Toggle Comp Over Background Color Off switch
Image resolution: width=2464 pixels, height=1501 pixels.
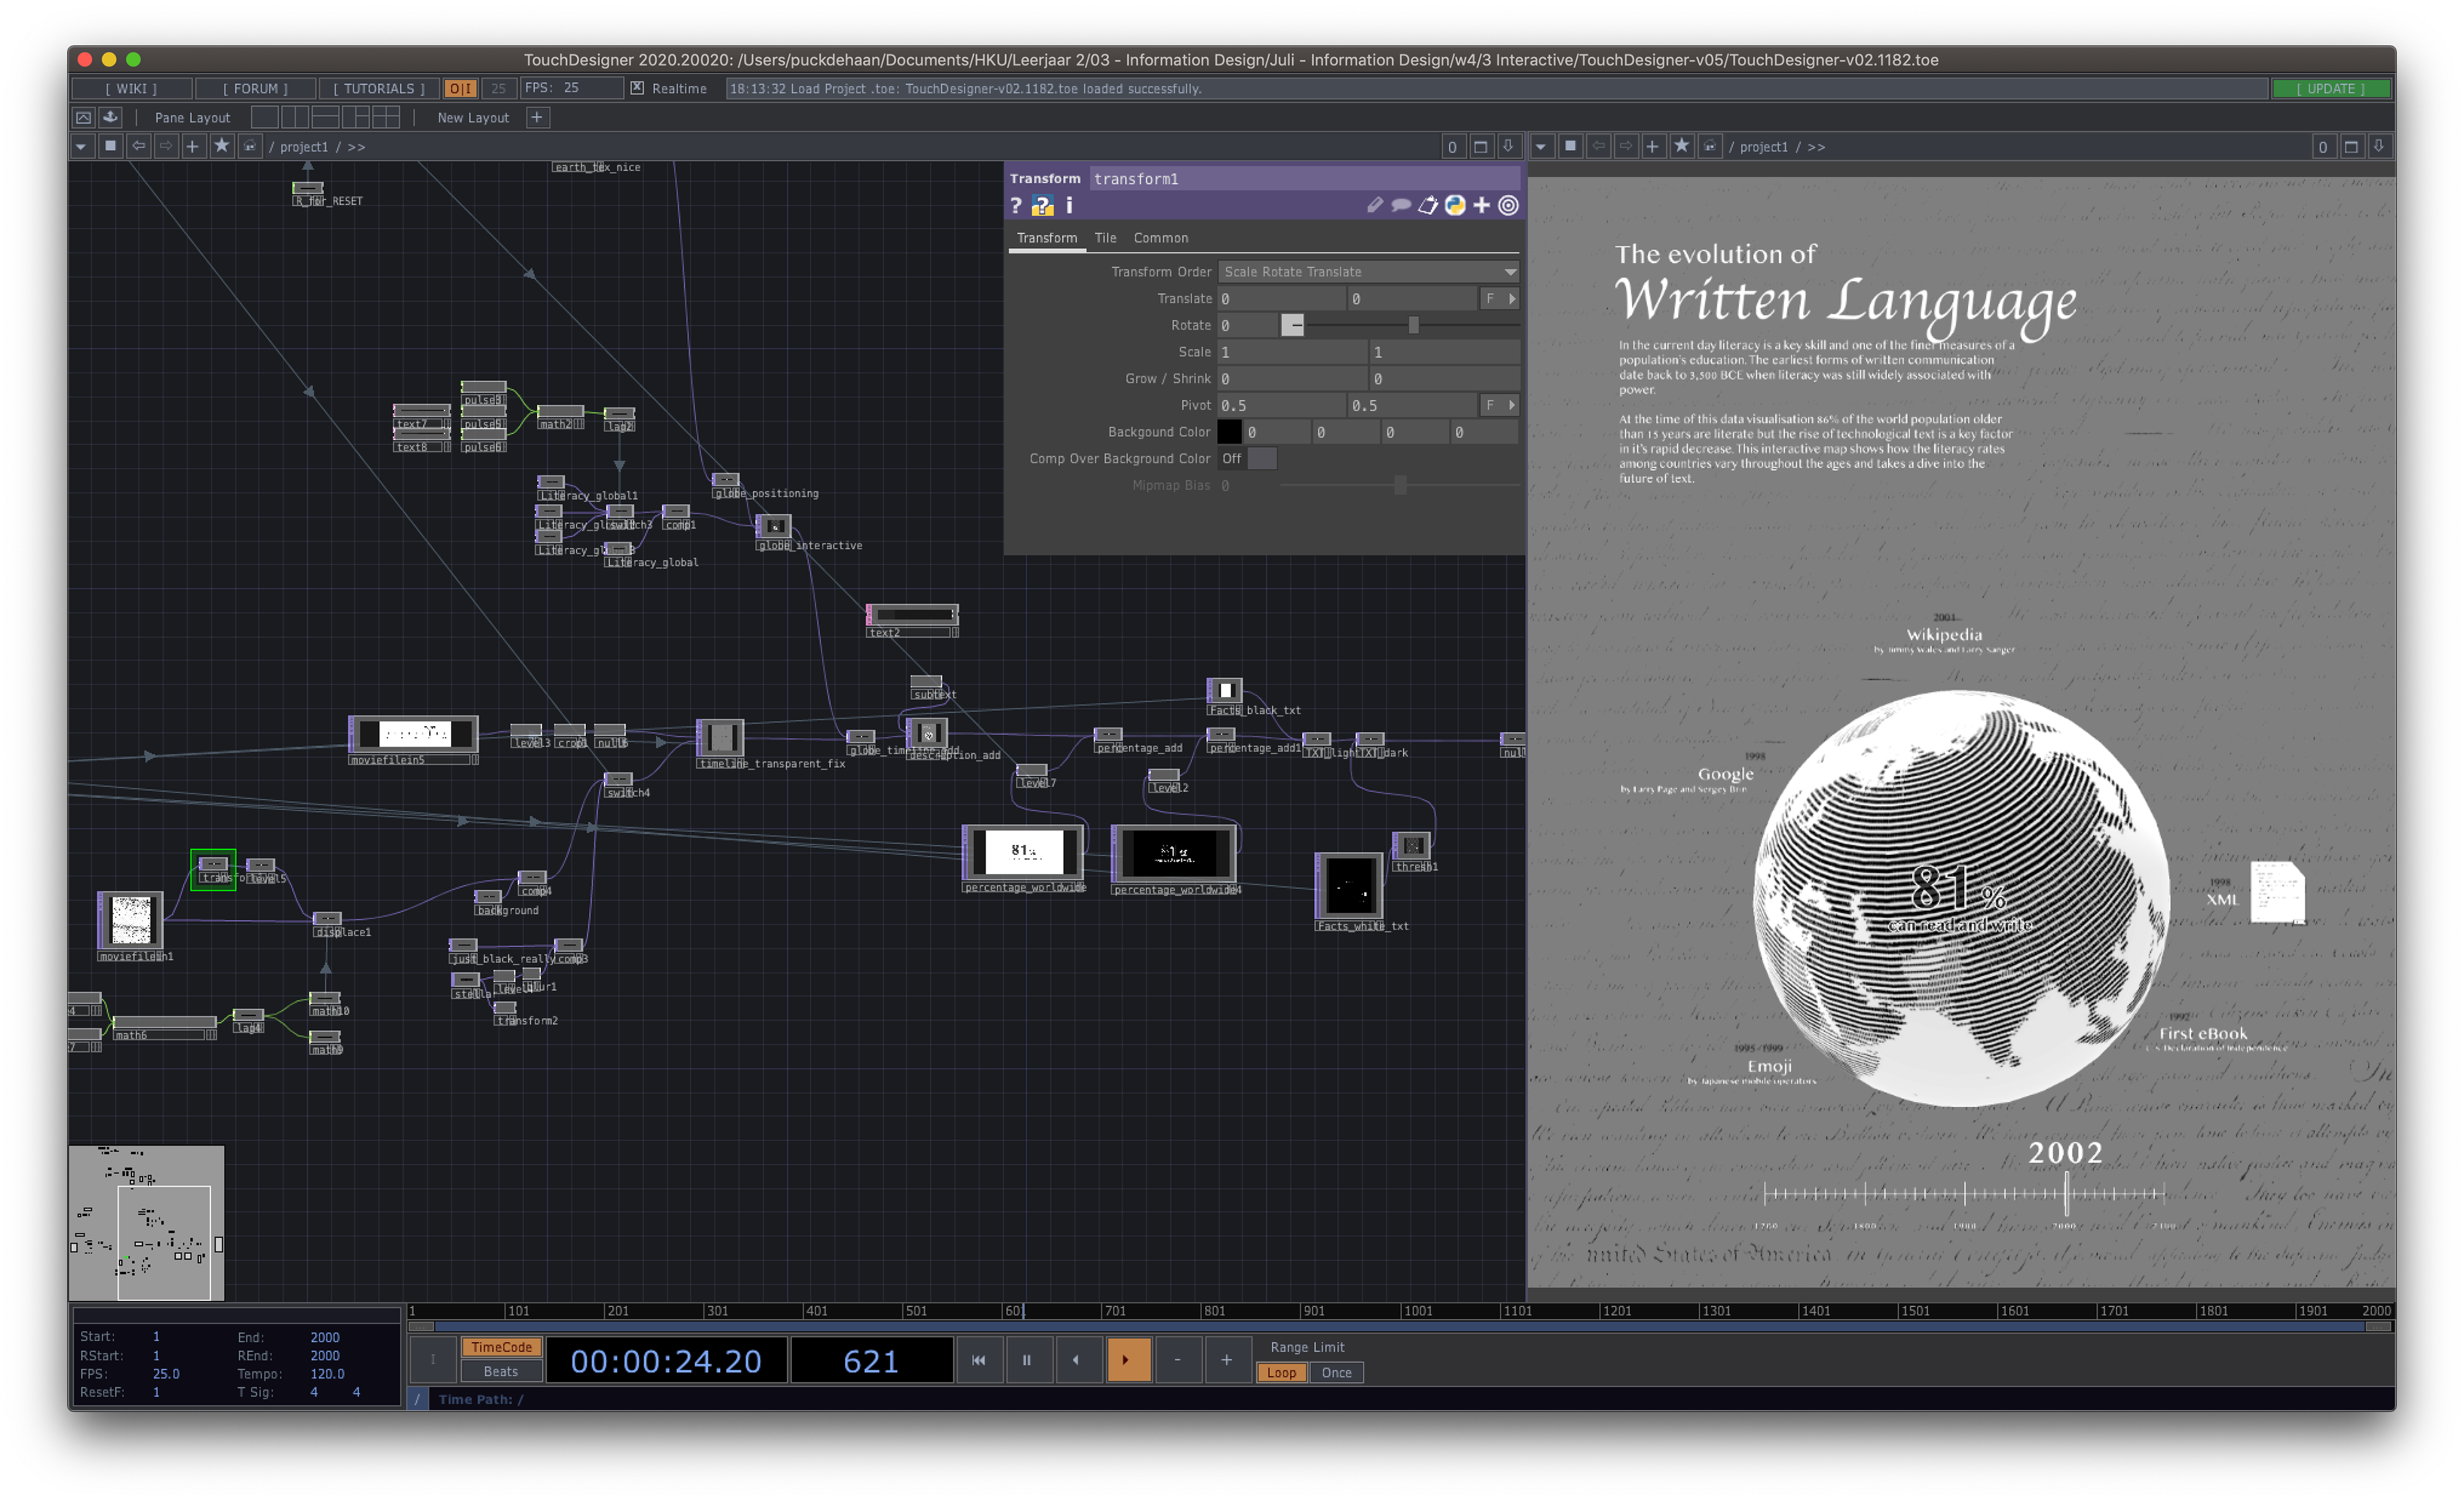1248,459
